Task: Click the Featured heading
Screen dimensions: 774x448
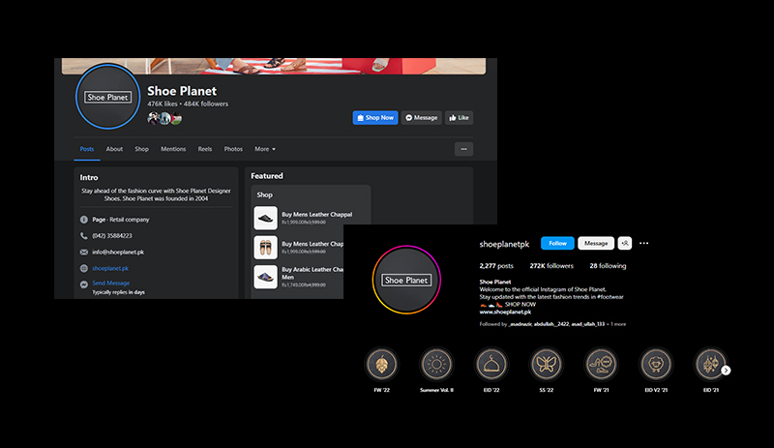Action: [x=267, y=176]
